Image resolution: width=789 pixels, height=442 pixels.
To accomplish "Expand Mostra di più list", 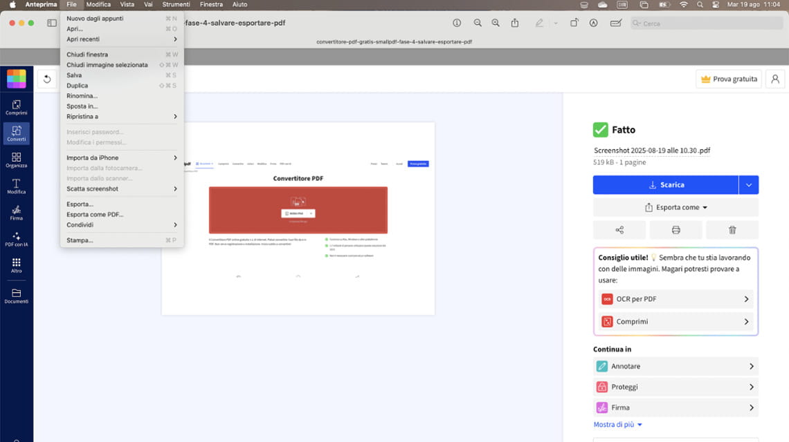I will point(617,425).
